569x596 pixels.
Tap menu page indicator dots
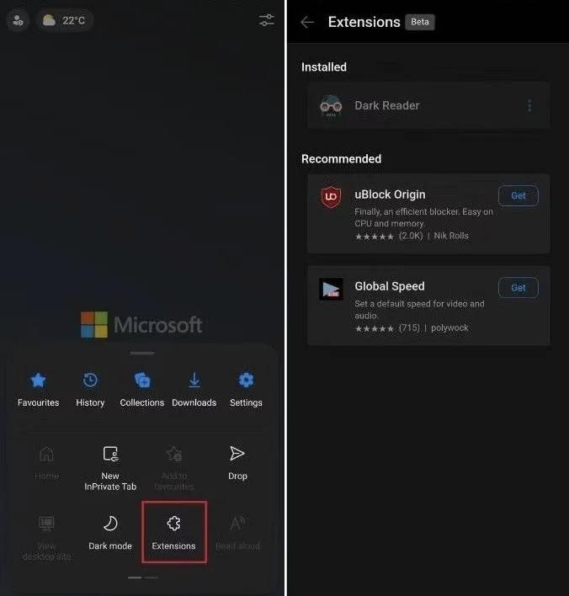(143, 577)
